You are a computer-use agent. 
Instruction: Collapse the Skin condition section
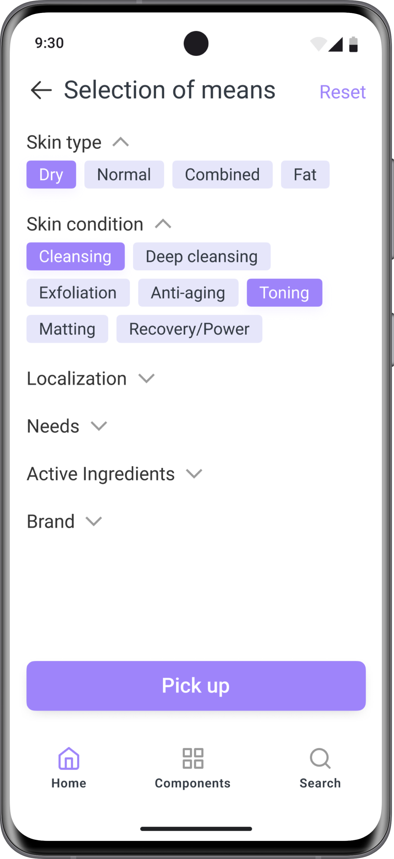(x=163, y=224)
